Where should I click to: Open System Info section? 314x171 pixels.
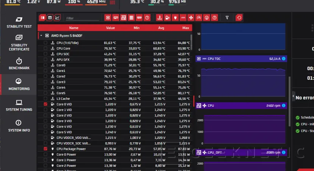point(19,126)
